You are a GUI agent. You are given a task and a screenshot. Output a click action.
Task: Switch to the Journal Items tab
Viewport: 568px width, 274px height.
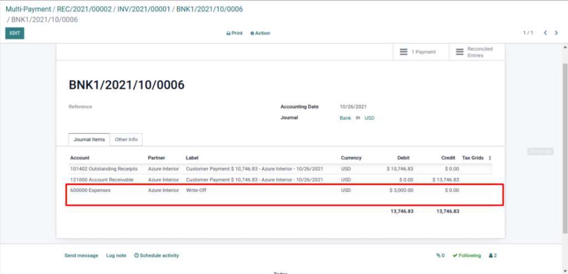coord(89,139)
